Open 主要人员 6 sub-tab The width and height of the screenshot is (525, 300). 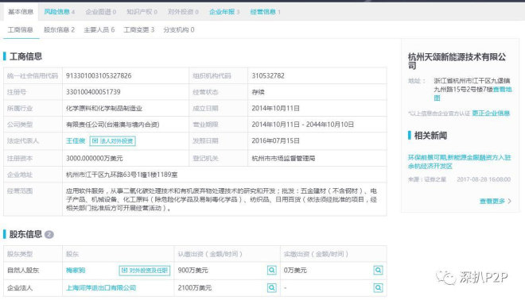coord(99,29)
